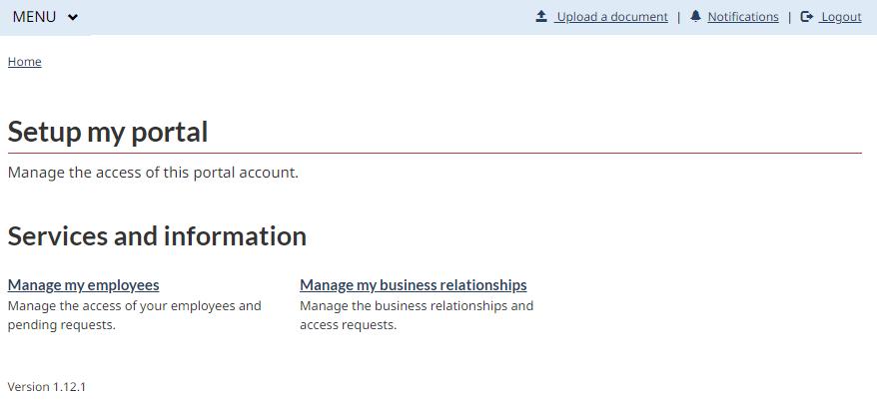Click the employees access description text
This screenshot has height=403, width=877.
(x=134, y=315)
